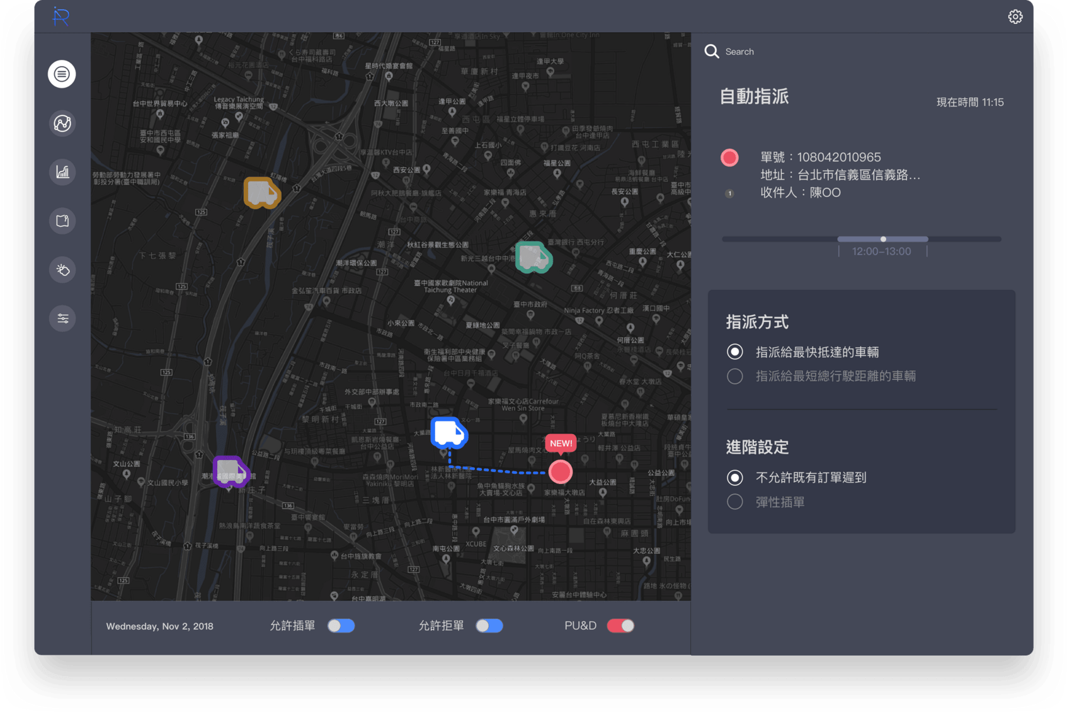Screen dimensions: 1067x712
Task: Click the red NEW! order marker
Action: coord(560,471)
